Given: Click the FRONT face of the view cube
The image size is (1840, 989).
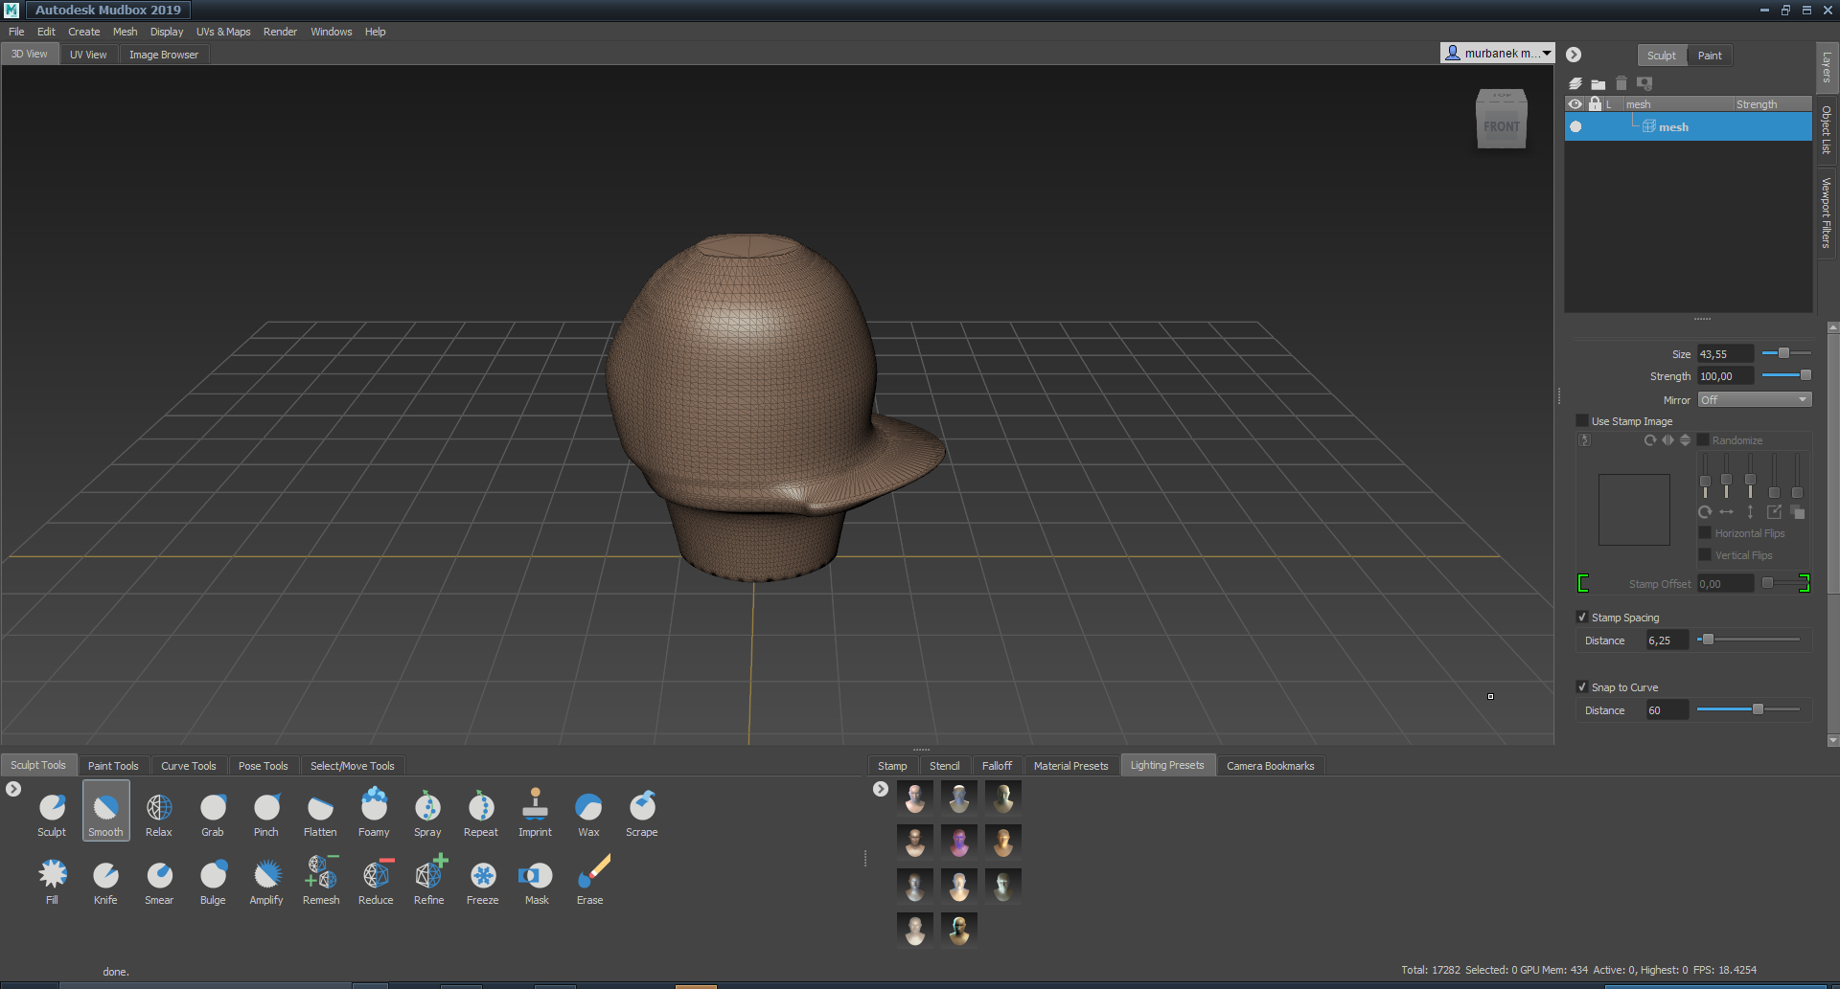Looking at the screenshot, I should point(1501,127).
